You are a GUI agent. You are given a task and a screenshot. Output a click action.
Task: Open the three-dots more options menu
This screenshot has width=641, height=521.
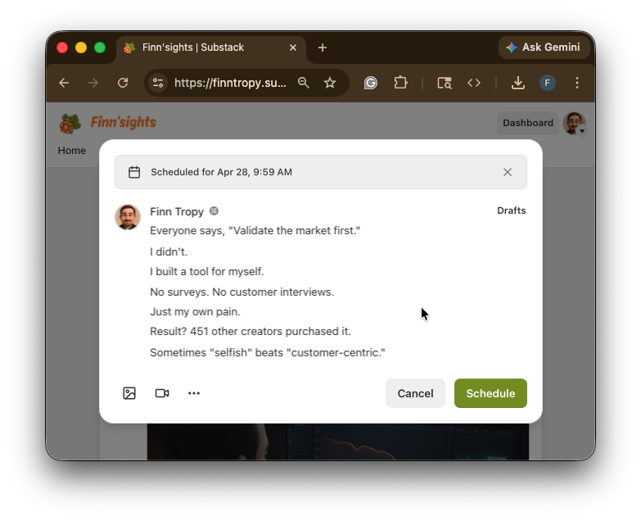pos(194,393)
